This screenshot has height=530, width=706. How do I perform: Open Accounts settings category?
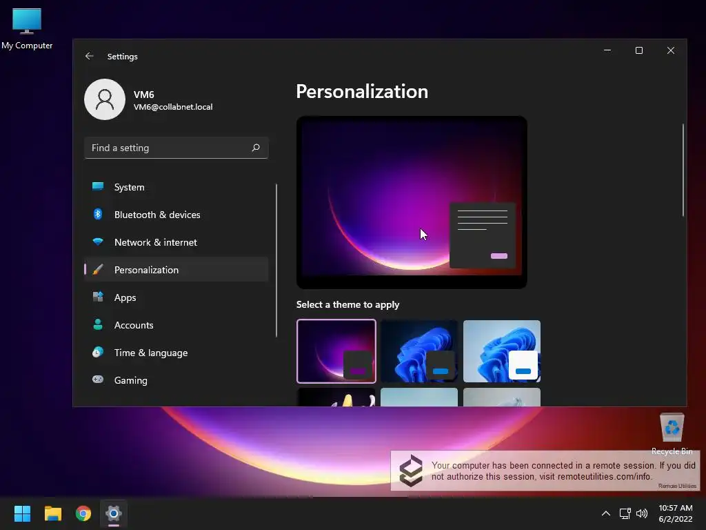point(176,325)
